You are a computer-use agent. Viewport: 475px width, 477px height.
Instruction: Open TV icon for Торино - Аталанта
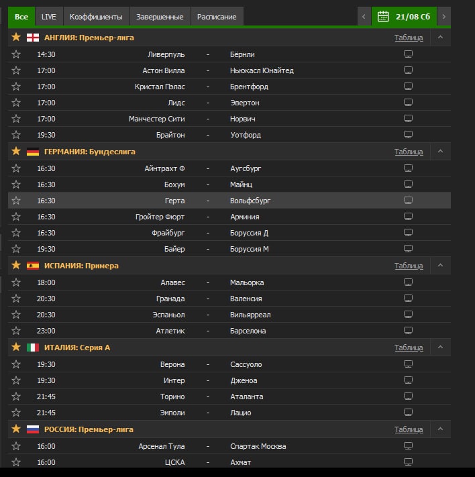(408, 396)
